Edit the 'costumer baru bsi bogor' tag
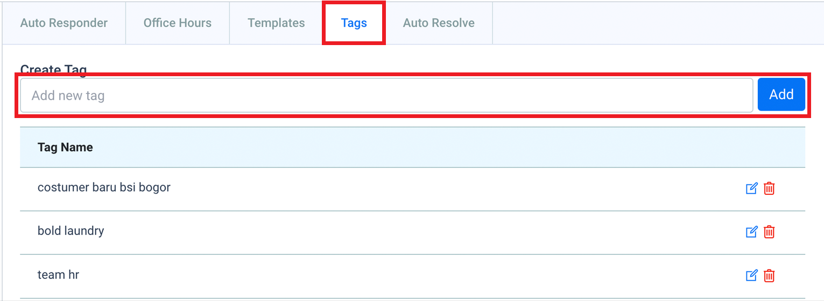Screen dimensions: 824x301 click(x=751, y=188)
